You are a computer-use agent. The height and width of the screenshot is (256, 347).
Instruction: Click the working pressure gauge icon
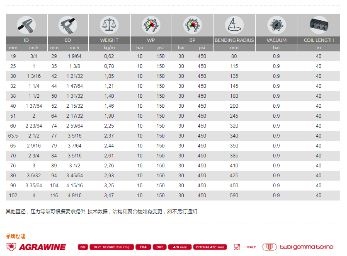(151, 25)
